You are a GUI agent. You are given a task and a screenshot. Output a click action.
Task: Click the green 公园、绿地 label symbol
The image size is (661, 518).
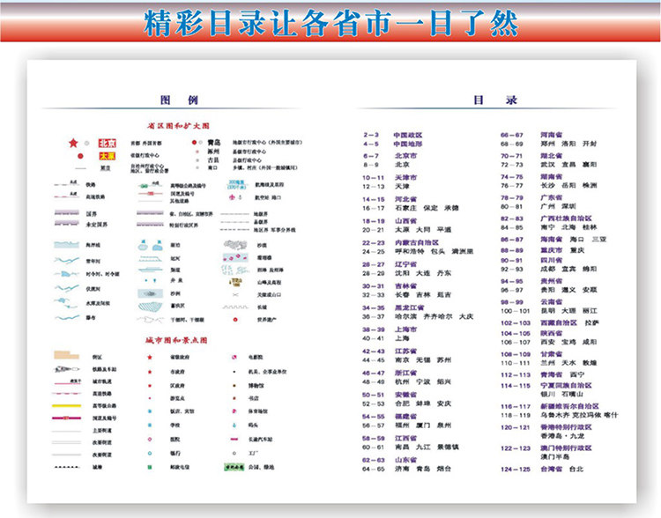234,467
